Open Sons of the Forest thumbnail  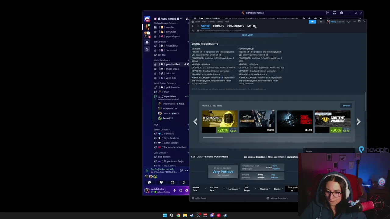click(x=295, y=122)
